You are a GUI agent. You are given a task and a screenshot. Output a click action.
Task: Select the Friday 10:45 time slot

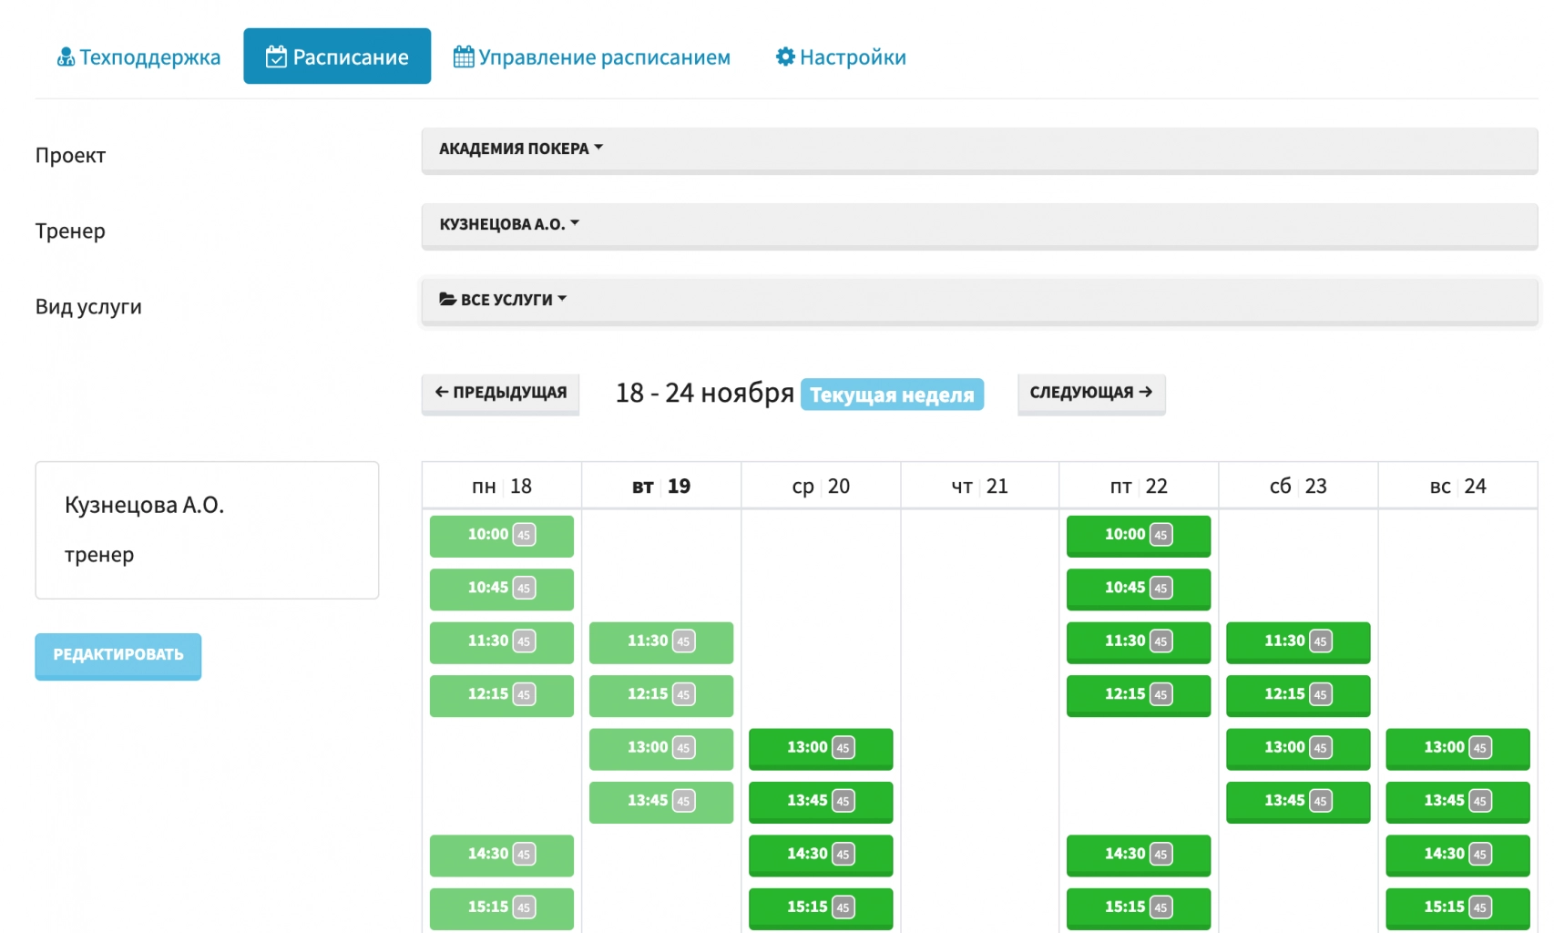point(1138,589)
